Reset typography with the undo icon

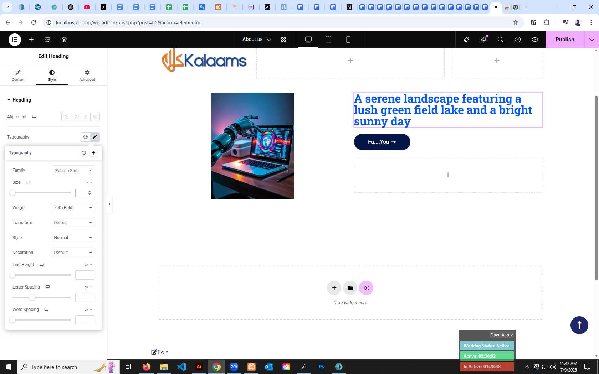84,153
